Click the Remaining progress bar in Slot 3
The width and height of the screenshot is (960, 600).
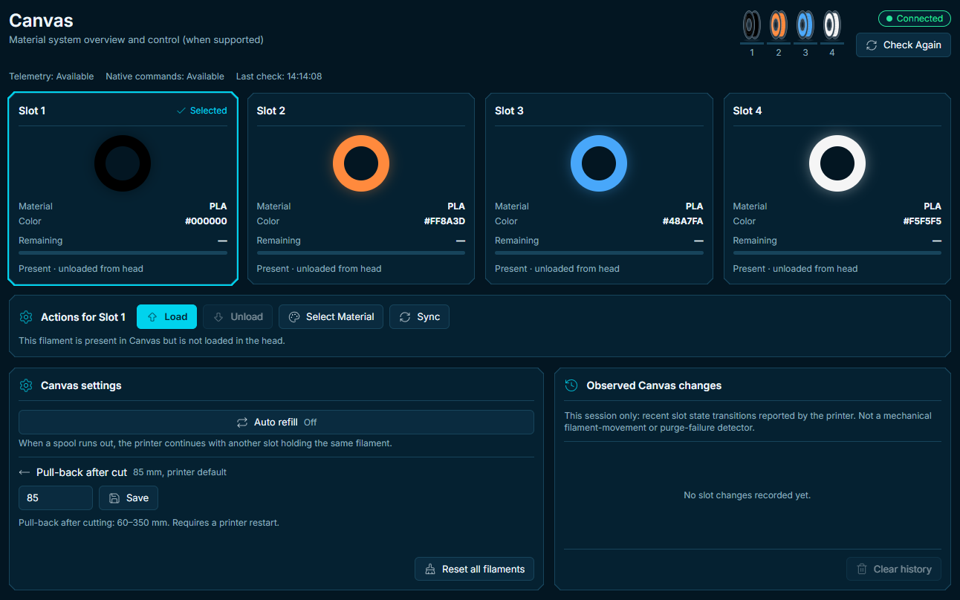(599, 253)
